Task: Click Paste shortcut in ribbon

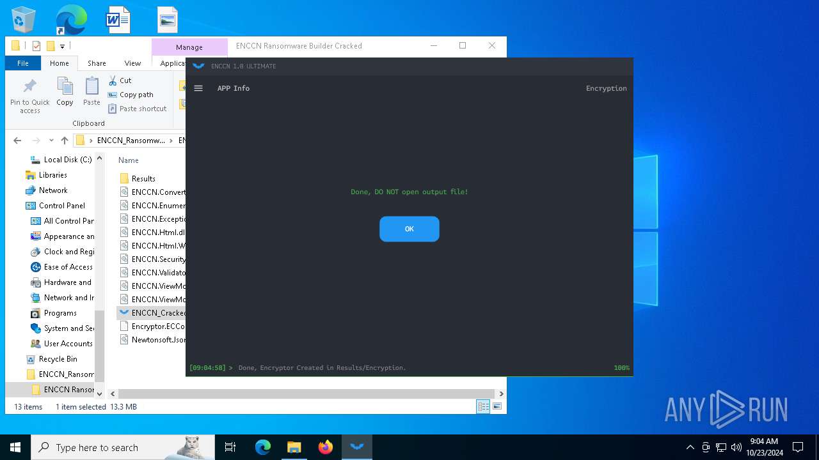Action: (138, 109)
